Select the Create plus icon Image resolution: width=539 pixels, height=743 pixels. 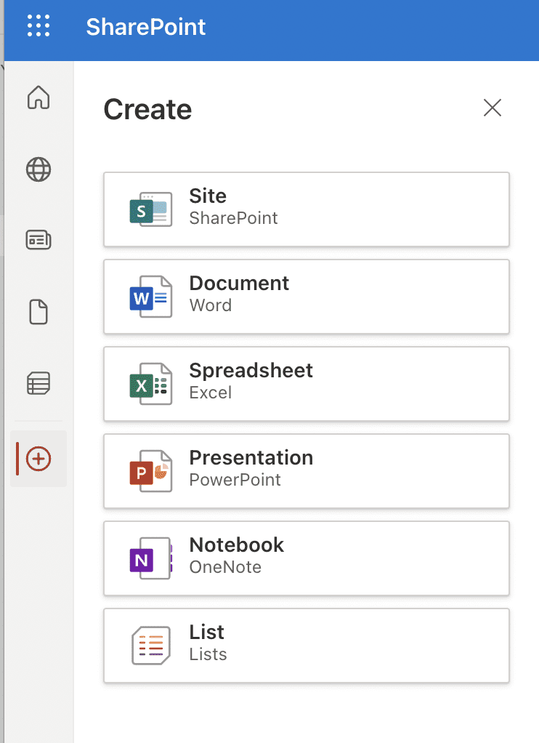[38, 459]
